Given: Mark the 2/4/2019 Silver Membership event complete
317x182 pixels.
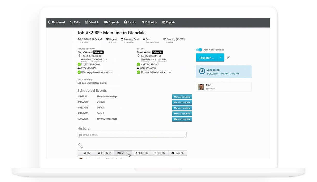Looking at the screenshot, I should [182, 97].
